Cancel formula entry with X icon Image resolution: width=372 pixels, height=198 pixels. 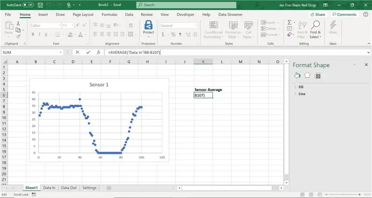tap(77, 53)
